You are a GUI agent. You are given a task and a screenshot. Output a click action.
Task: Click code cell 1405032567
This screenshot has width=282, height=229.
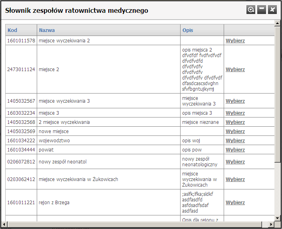pos(21,101)
